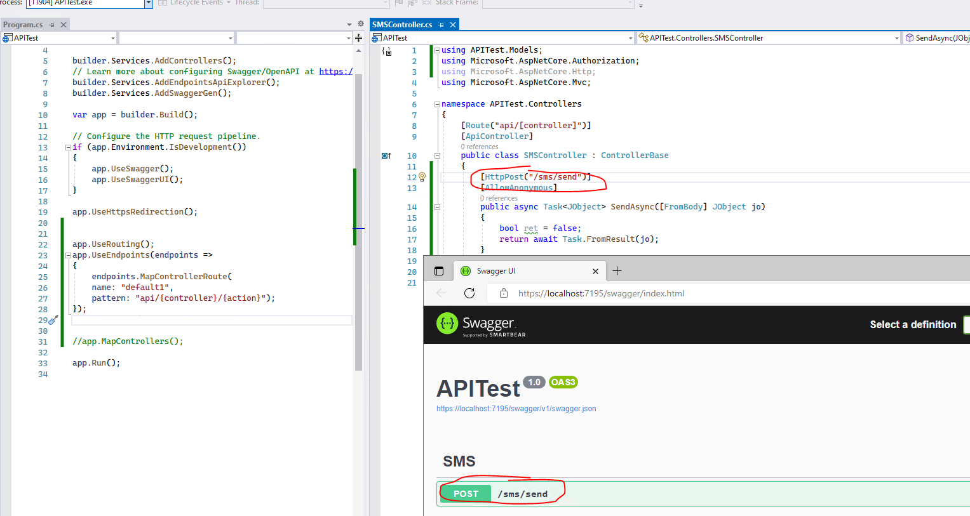Pin the SMSController.cs tab
Viewport: 970px width, 516px height.
[441, 25]
